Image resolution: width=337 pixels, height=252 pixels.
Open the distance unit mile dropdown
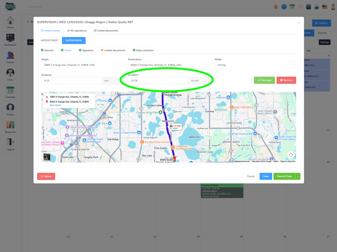(x=111, y=80)
